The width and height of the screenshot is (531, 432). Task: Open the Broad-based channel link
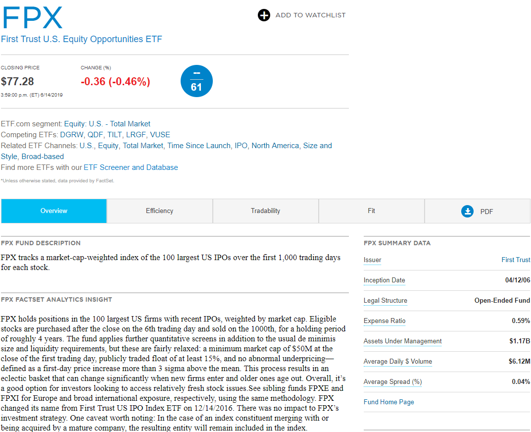(43, 157)
